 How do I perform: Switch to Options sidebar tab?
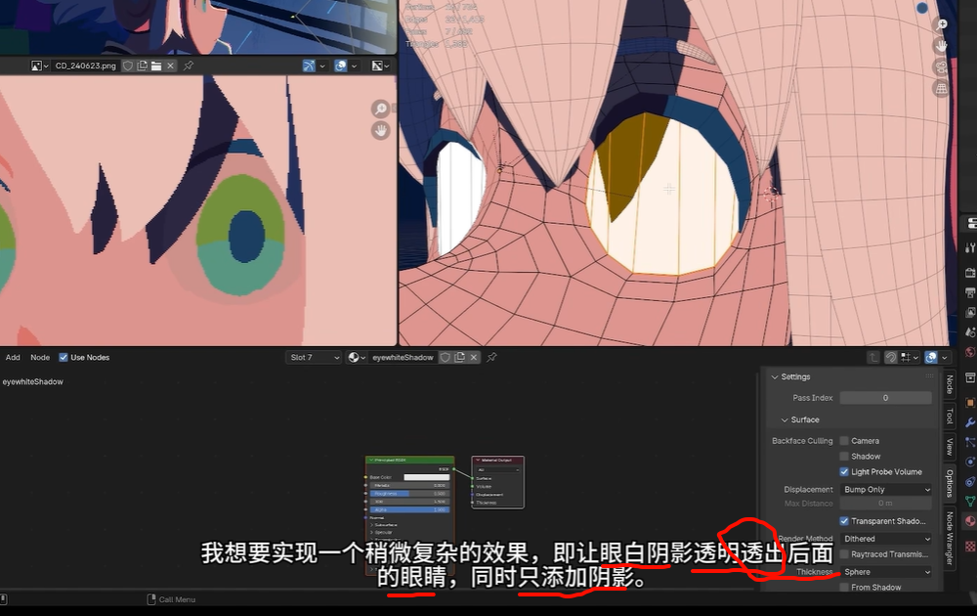[x=950, y=483]
